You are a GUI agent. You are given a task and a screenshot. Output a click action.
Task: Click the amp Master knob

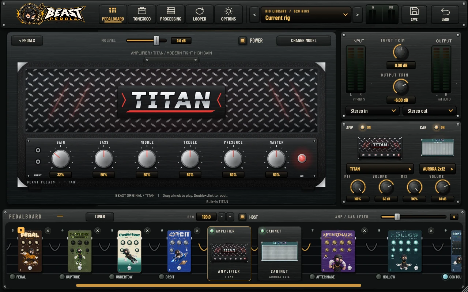[276, 159]
